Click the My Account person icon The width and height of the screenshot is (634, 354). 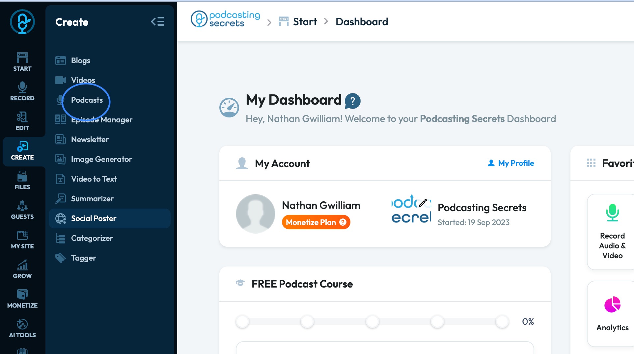(242, 163)
